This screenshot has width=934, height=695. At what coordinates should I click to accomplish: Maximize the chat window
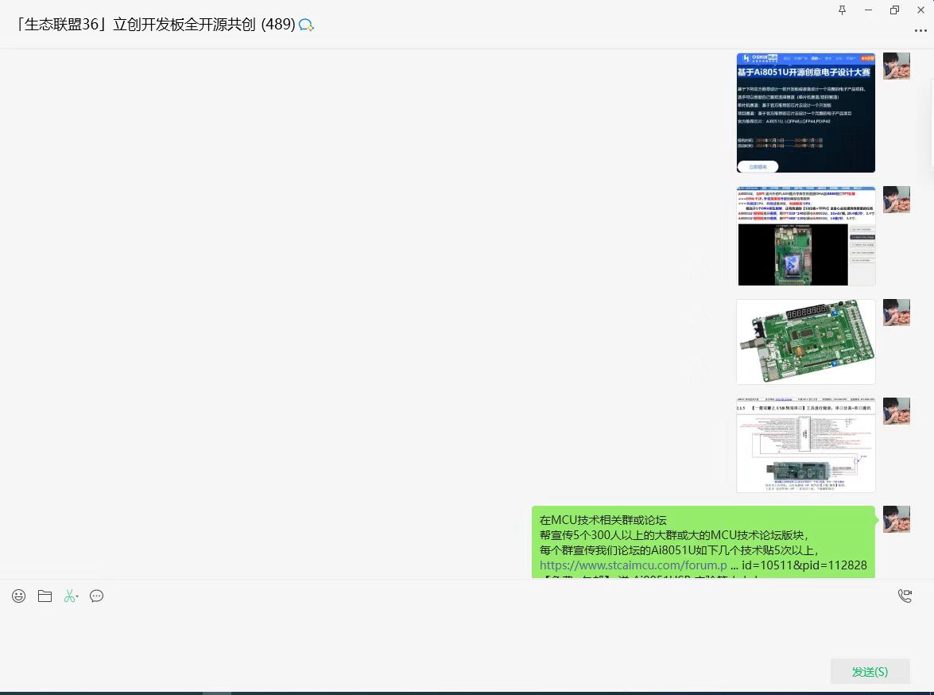[x=894, y=10]
